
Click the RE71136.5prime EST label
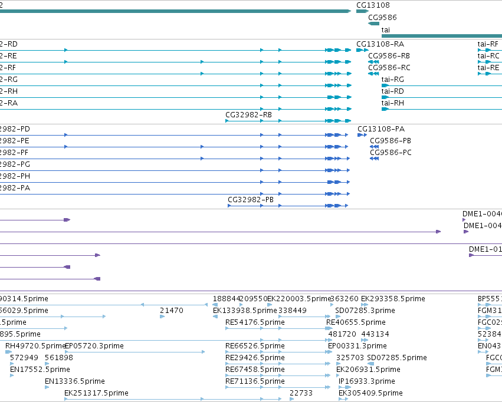[x=255, y=381]
